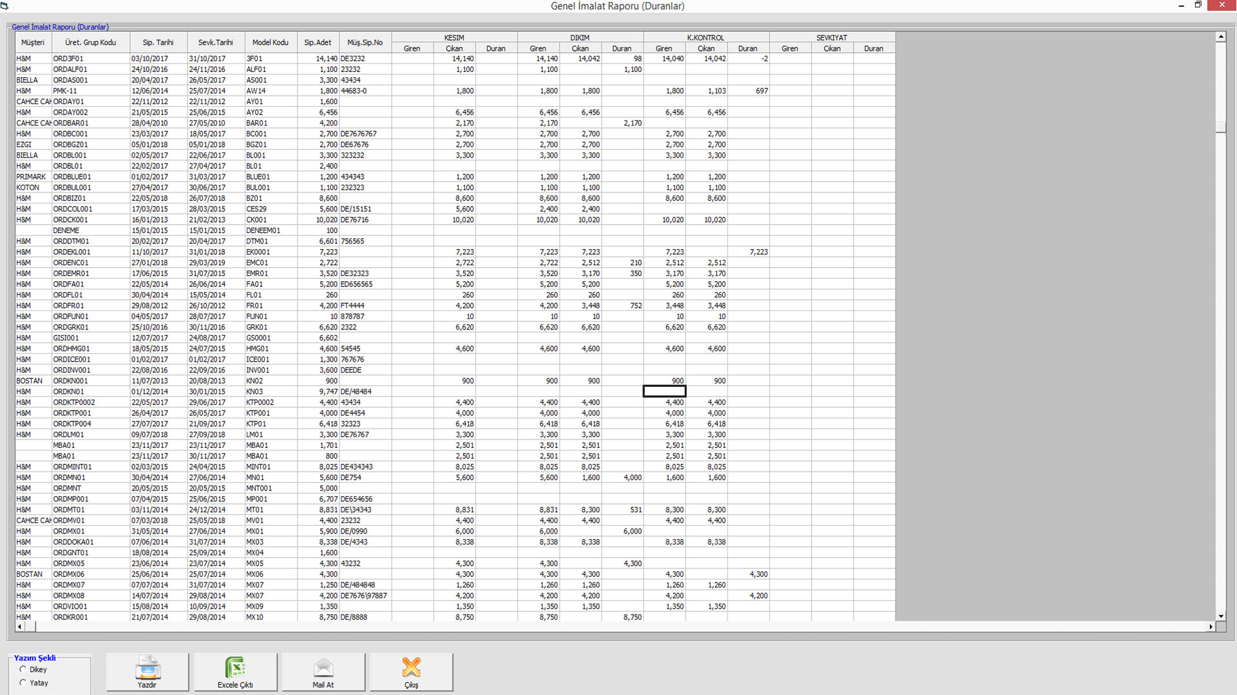Click the Müşteri column header
Screen dimensions: 1237x695
coord(33,42)
